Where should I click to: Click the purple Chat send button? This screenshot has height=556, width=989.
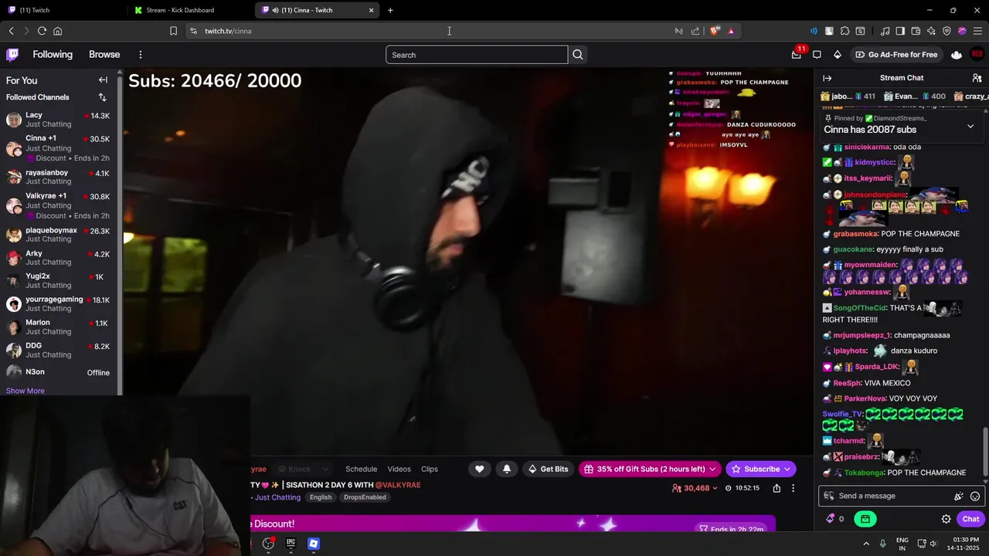point(970,519)
